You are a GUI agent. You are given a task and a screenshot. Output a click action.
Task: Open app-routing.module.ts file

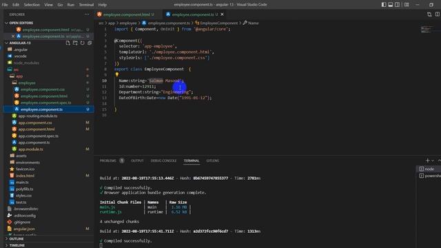(38, 116)
